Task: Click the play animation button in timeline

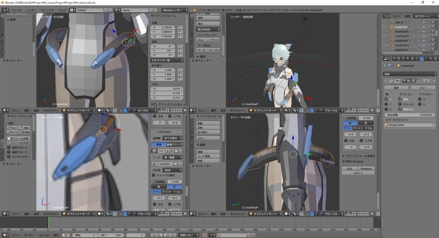Action: point(165,235)
